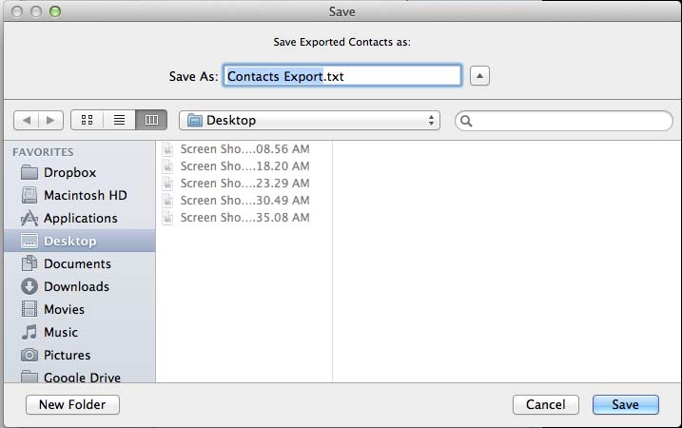682x428 pixels.
Task: Go forward with the right arrow
Action: 51,120
